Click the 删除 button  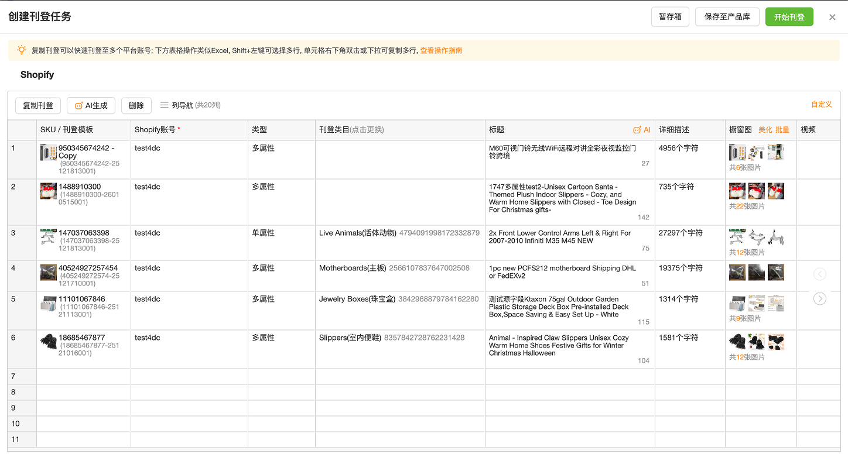coord(136,105)
